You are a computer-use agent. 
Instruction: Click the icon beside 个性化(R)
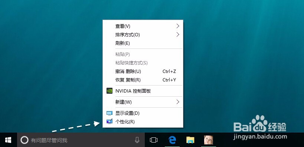pyautogui.click(x=109, y=121)
